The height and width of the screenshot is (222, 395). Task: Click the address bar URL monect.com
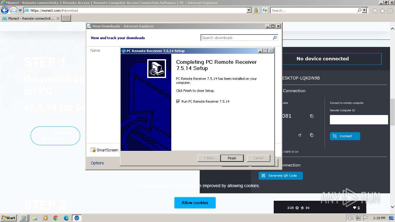[x=54, y=10]
